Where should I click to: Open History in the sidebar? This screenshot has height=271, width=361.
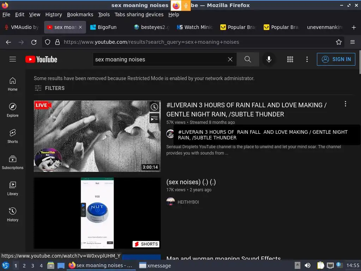click(13, 215)
